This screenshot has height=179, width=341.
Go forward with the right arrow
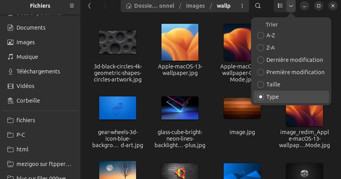(105, 6)
